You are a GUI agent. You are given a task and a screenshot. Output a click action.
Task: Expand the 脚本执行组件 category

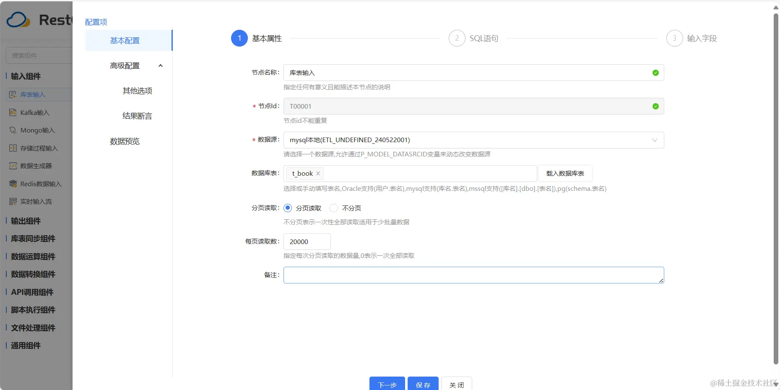pos(33,310)
